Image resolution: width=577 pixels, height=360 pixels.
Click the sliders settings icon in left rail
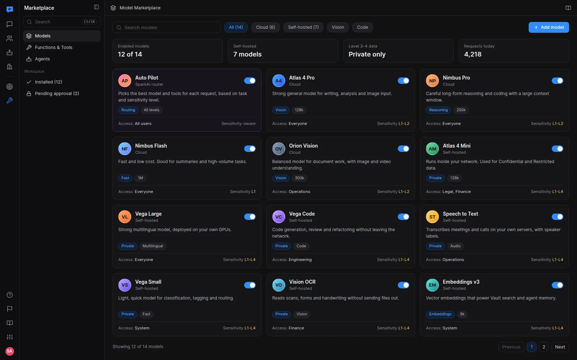coord(10,337)
